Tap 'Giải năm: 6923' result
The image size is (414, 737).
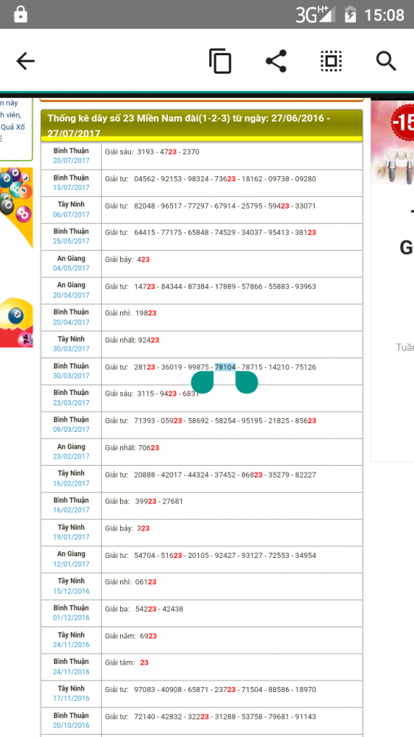point(130,636)
